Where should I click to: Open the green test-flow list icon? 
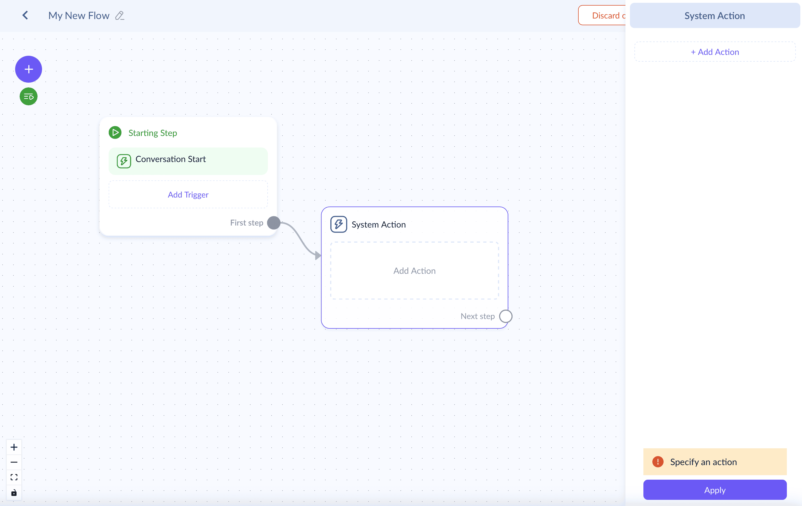pyautogui.click(x=29, y=97)
